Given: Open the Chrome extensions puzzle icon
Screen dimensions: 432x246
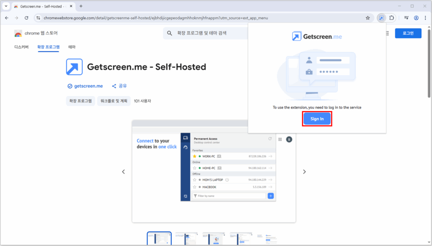Looking at the screenshot, I should tap(391, 18).
